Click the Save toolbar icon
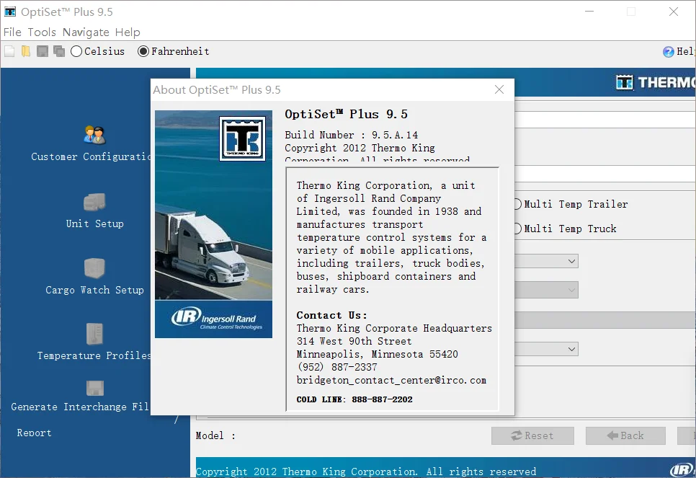This screenshot has width=696, height=478. pos(43,51)
